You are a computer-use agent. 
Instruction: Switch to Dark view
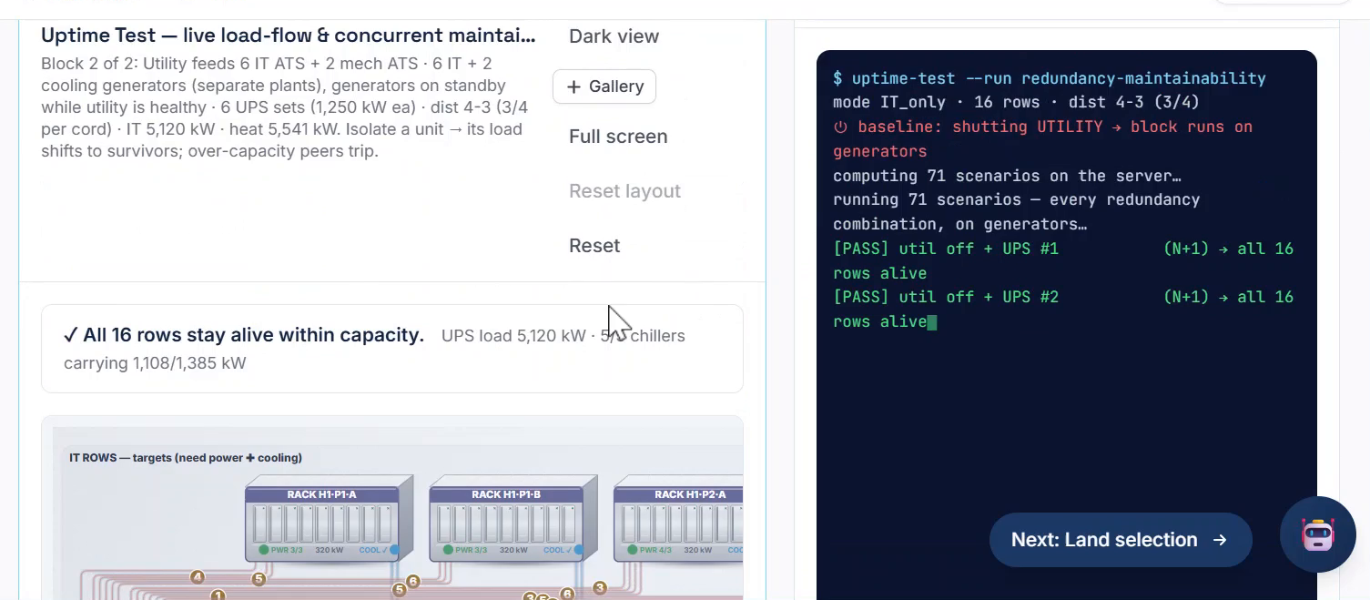(x=614, y=36)
